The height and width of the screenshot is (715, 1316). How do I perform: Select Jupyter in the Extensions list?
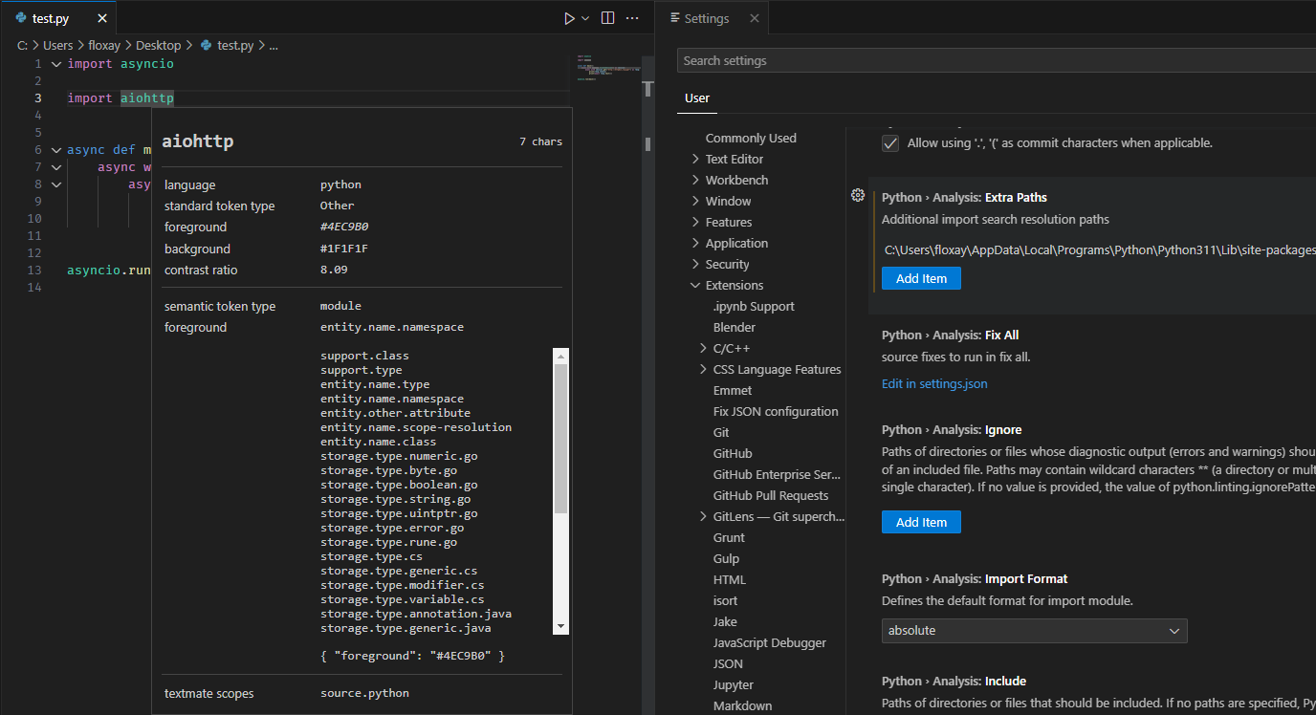[x=733, y=684]
